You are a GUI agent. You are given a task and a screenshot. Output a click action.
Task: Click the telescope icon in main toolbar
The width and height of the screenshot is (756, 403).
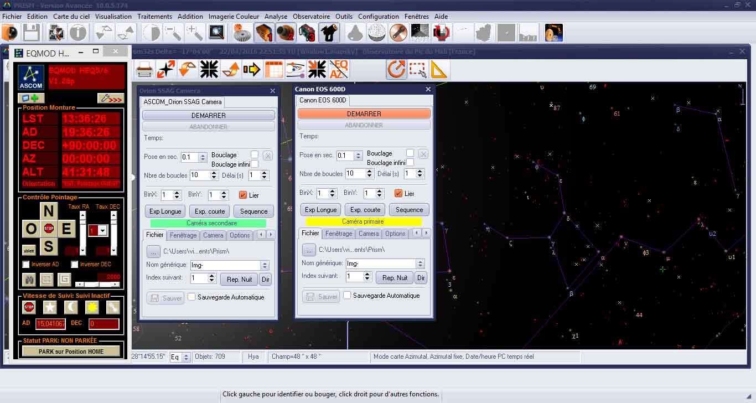point(329,33)
